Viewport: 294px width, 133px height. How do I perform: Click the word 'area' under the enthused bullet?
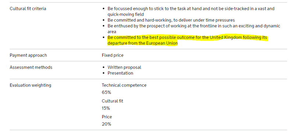click(112, 32)
